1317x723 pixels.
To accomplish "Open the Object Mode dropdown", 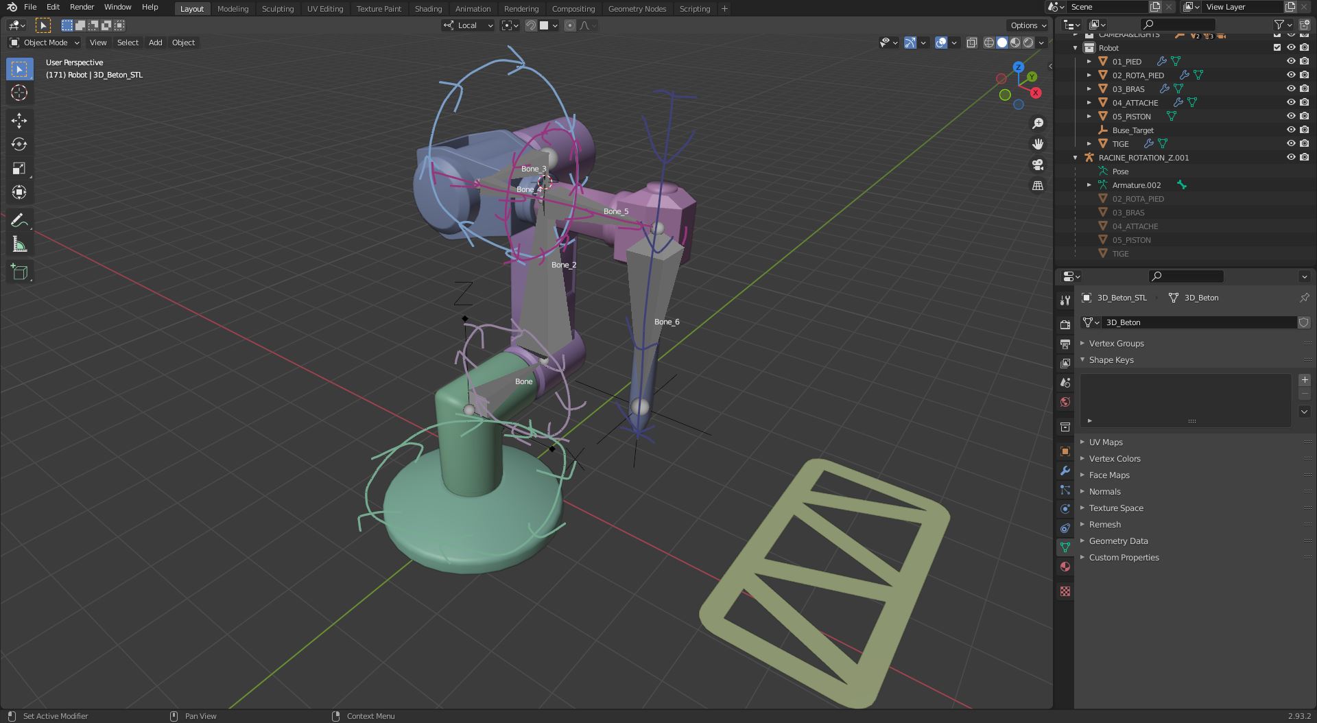I will click(45, 43).
